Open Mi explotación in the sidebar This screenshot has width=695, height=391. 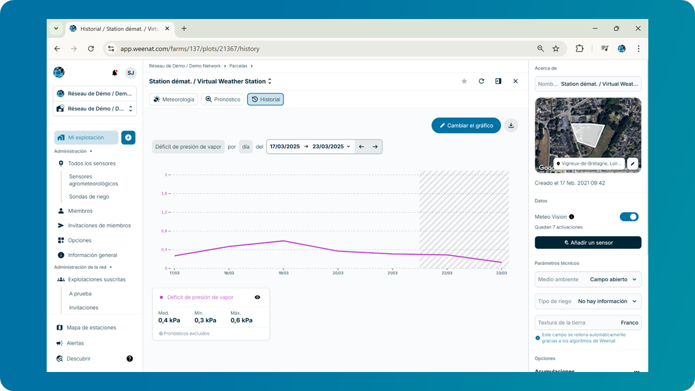pos(86,137)
